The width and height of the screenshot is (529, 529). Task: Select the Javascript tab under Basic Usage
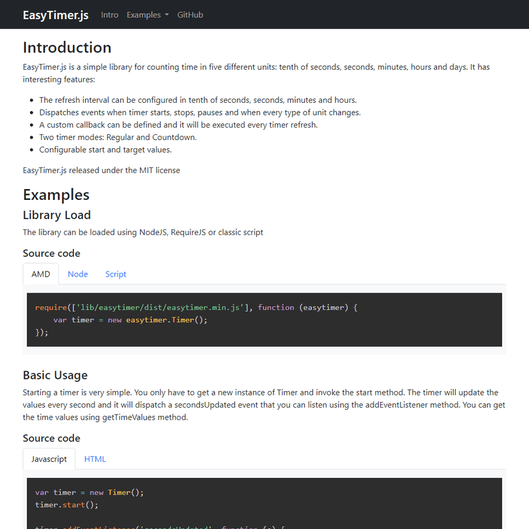pos(49,459)
